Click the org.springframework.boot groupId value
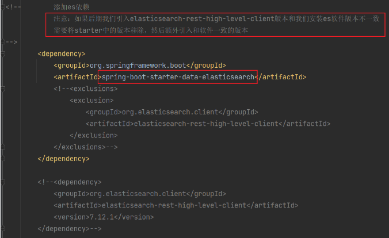The image size is (389, 238). (x=138, y=66)
